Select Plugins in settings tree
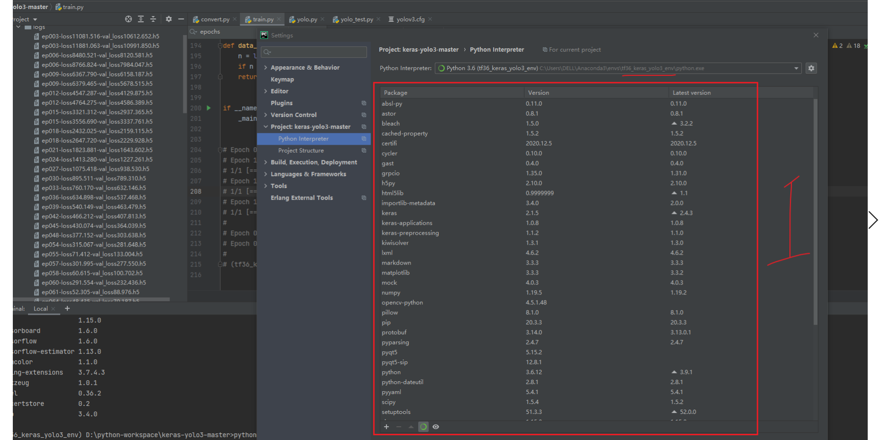 tap(281, 103)
